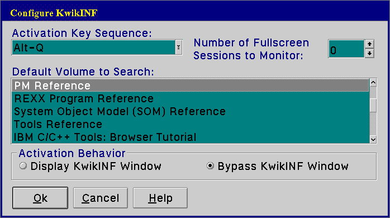Select REXX Program Reference volume

(x=191, y=98)
